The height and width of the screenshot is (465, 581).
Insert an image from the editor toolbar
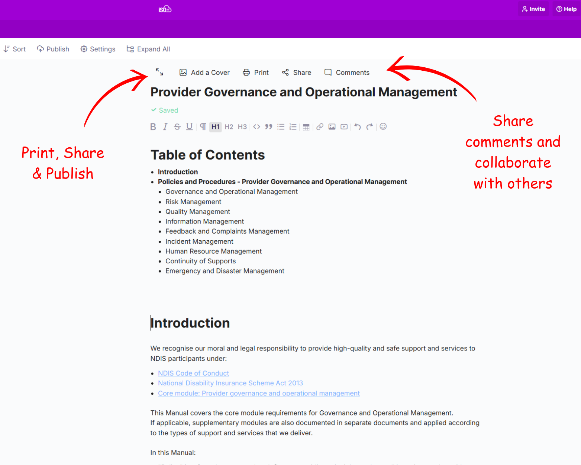[332, 127]
